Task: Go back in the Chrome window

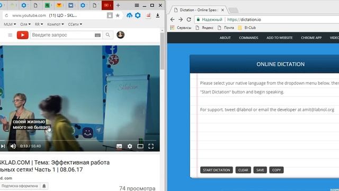Action: [x=172, y=20]
